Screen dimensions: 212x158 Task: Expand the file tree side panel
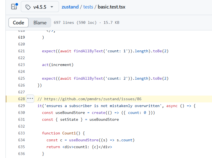tap(14, 7)
